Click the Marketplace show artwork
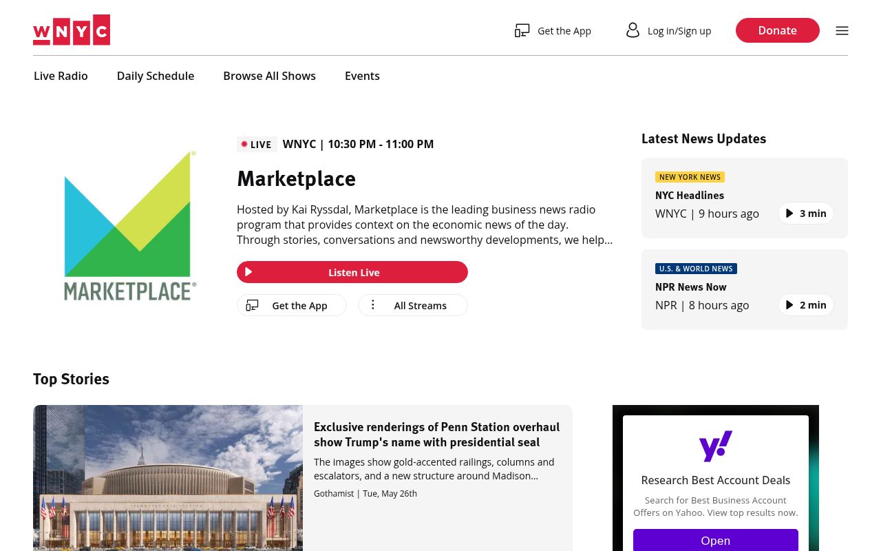 (129, 225)
